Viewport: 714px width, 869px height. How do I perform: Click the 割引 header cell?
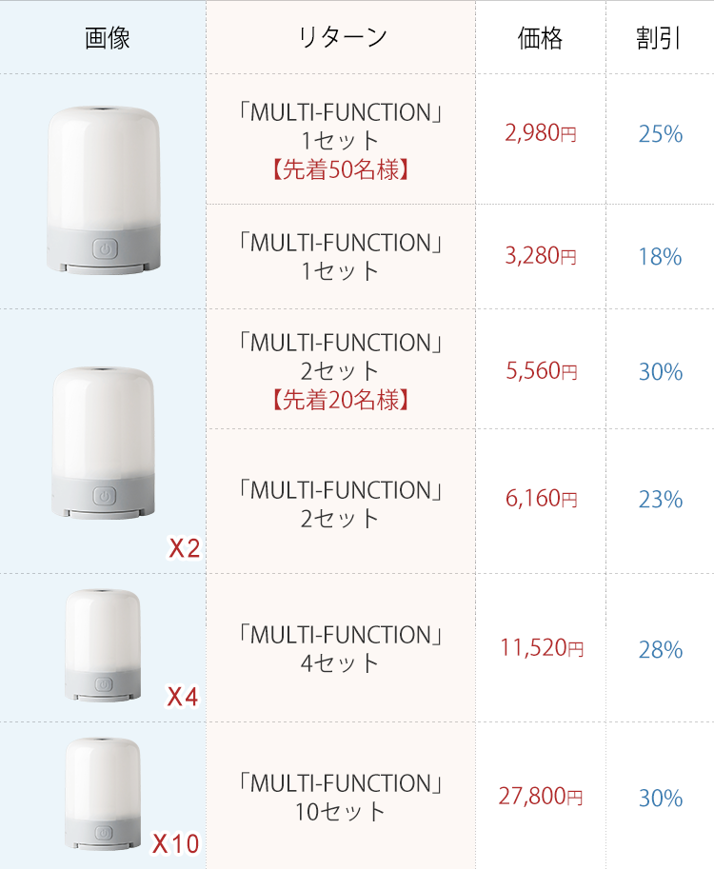[x=660, y=38]
